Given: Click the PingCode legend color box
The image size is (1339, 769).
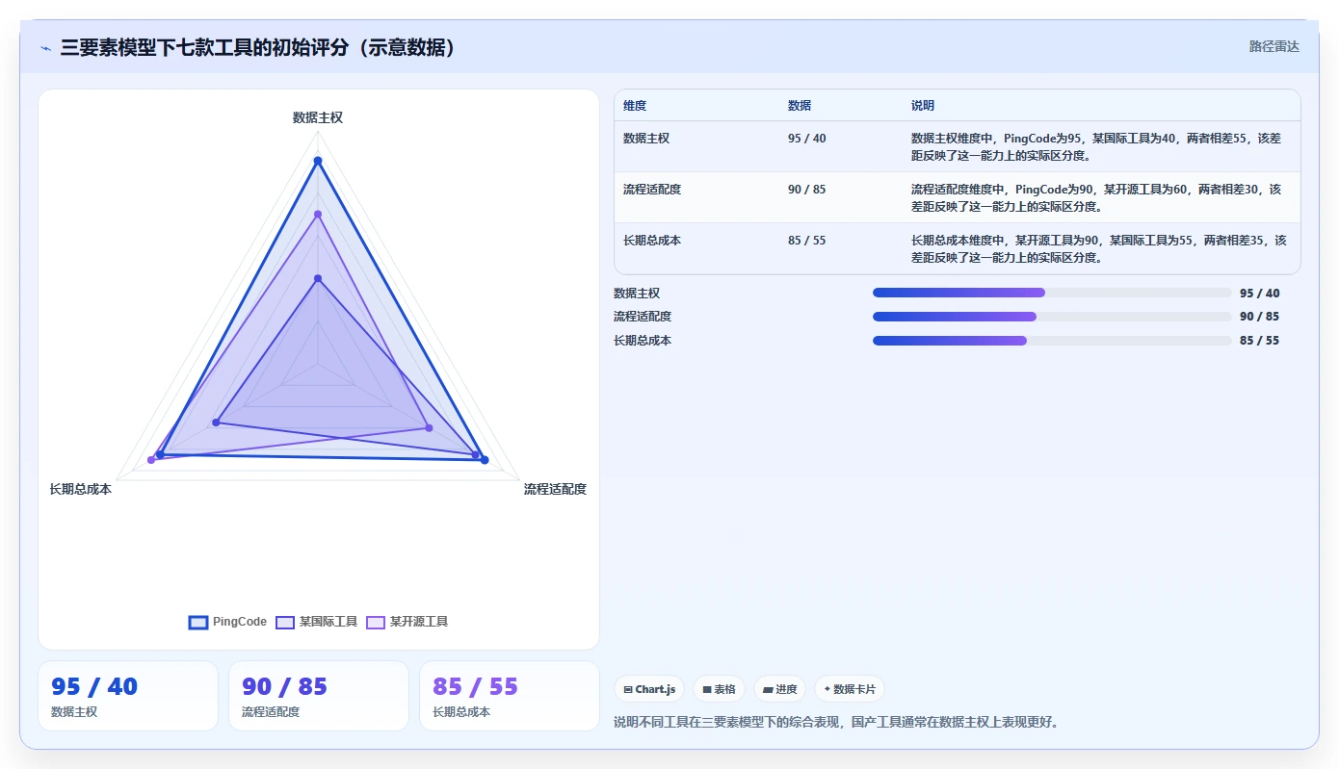Looking at the screenshot, I should tap(198, 622).
